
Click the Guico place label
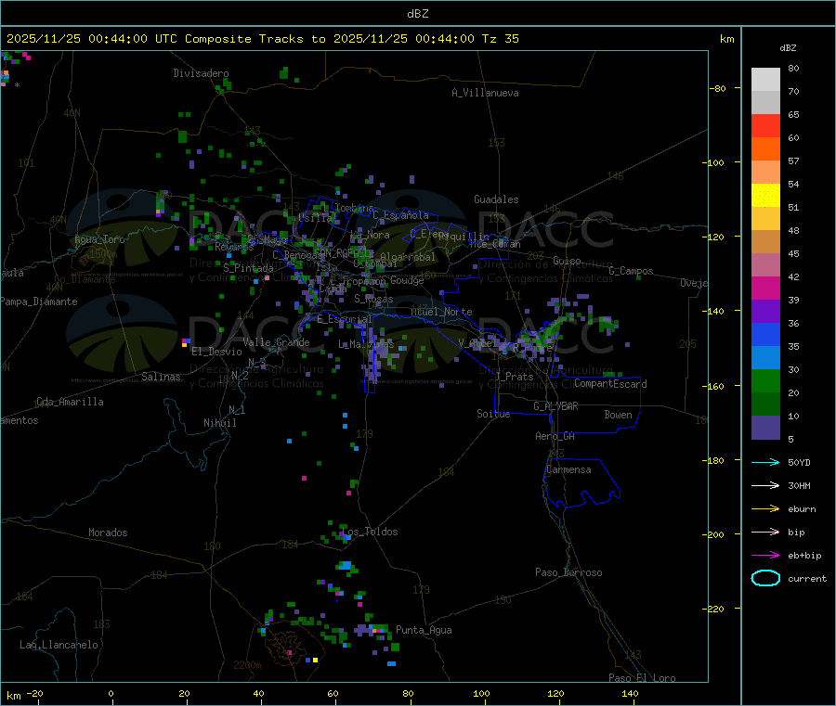coord(567,261)
